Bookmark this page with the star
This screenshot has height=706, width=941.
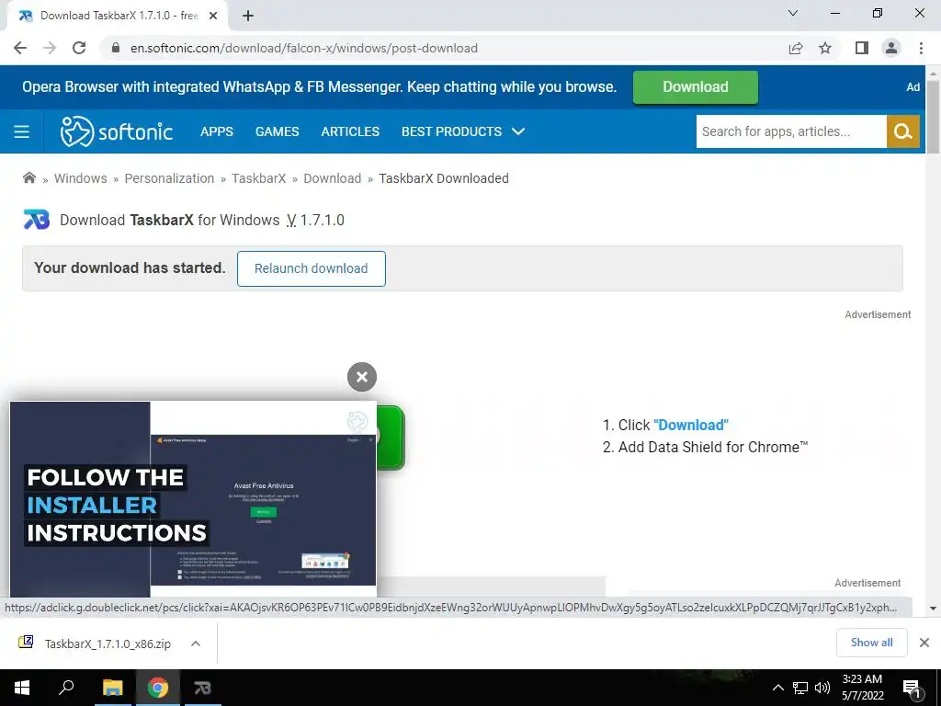click(825, 48)
